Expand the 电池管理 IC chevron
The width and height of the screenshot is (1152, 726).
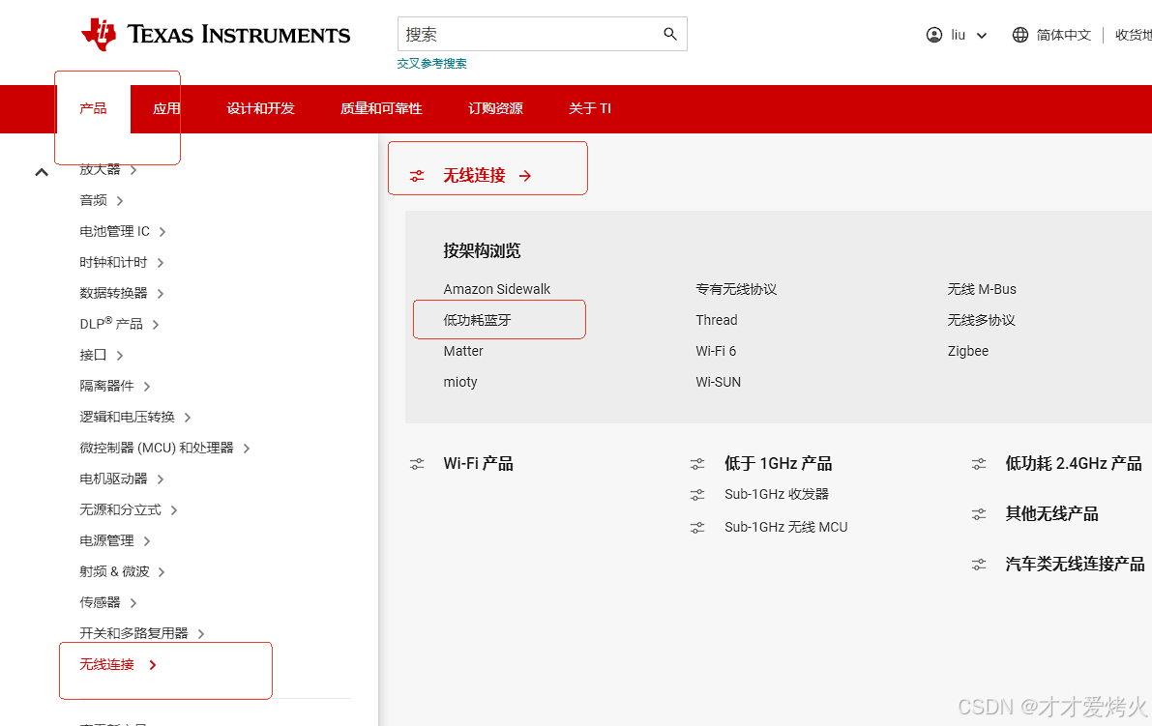pos(162,232)
